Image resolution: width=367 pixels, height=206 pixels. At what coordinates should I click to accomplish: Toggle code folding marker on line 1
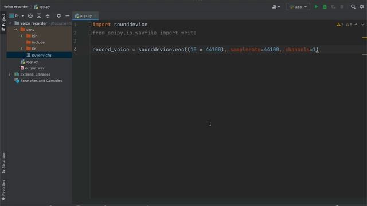click(90, 25)
